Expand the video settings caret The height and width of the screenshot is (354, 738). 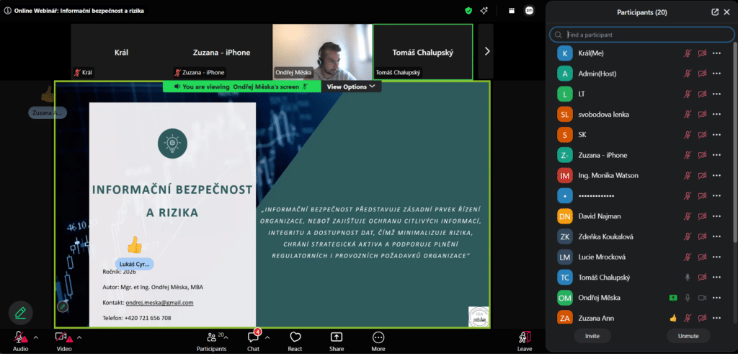click(79, 337)
